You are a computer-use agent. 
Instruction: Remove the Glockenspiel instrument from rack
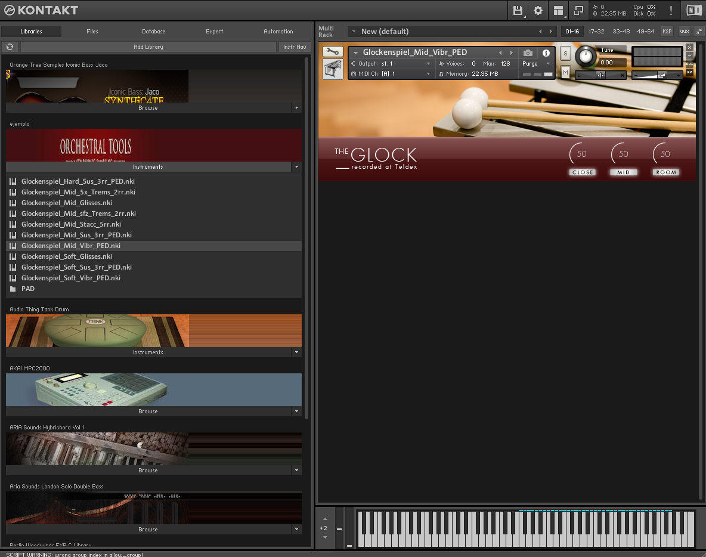689,47
